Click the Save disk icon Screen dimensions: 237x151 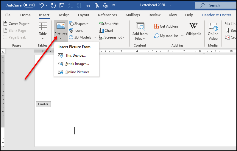(x=62, y=5)
